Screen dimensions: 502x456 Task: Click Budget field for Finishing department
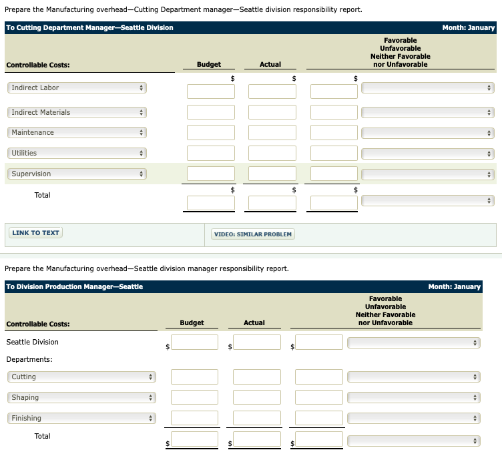tap(195, 418)
